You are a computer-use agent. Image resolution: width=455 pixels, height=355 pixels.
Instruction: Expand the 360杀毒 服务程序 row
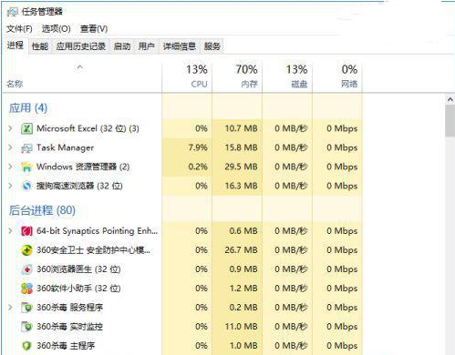[10, 308]
